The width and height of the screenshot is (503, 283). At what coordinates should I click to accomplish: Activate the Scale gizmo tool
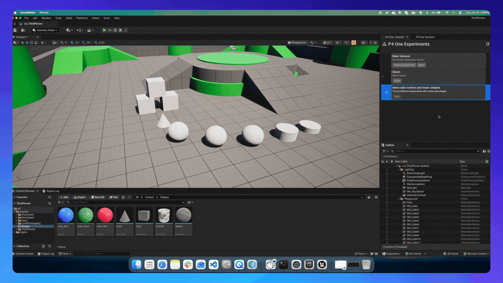tap(36, 42)
